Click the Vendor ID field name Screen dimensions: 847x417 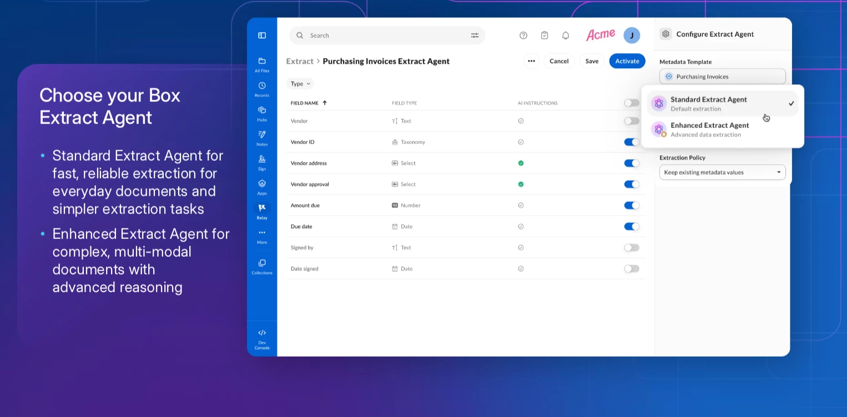[302, 142]
